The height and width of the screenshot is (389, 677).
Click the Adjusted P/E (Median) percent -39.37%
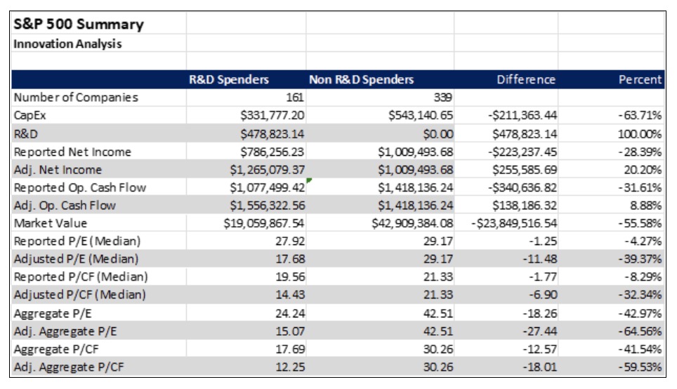tap(641, 259)
